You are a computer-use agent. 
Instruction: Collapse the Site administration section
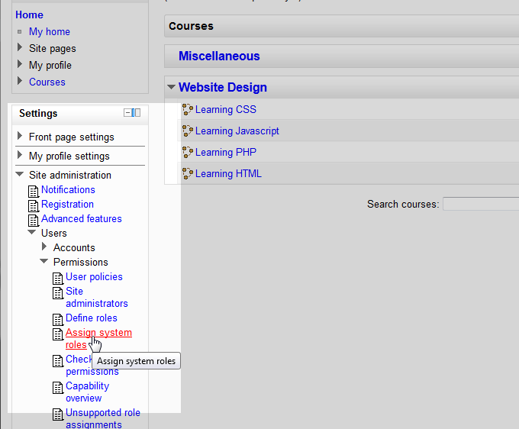(x=20, y=175)
